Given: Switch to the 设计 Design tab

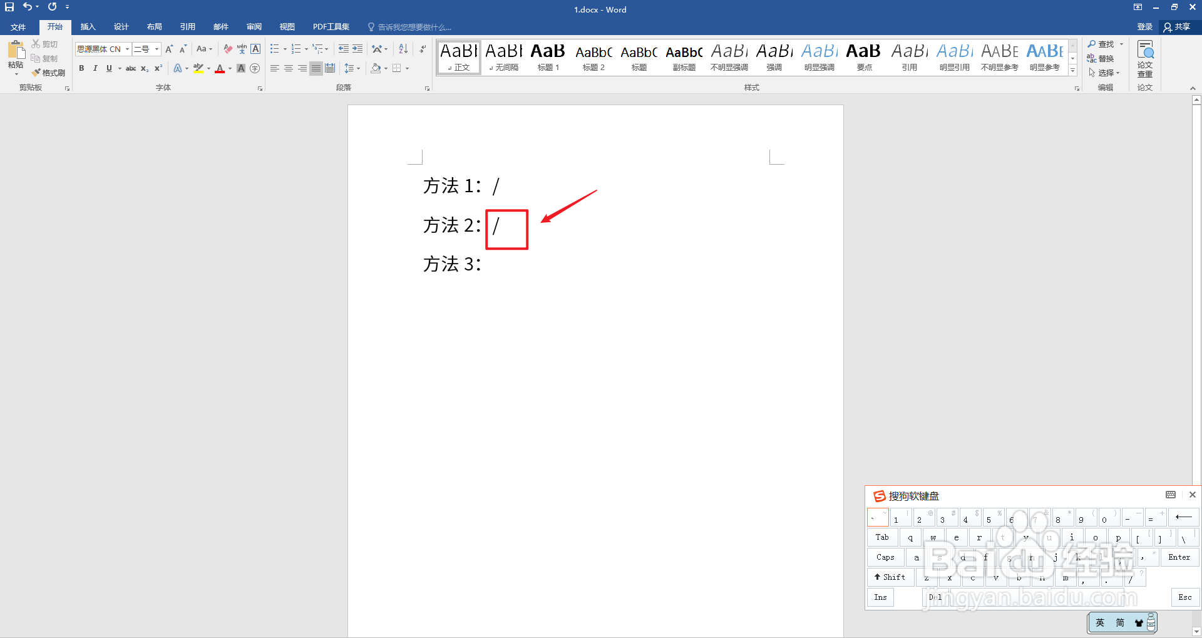Looking at the screenshot, I should point(121,27).
